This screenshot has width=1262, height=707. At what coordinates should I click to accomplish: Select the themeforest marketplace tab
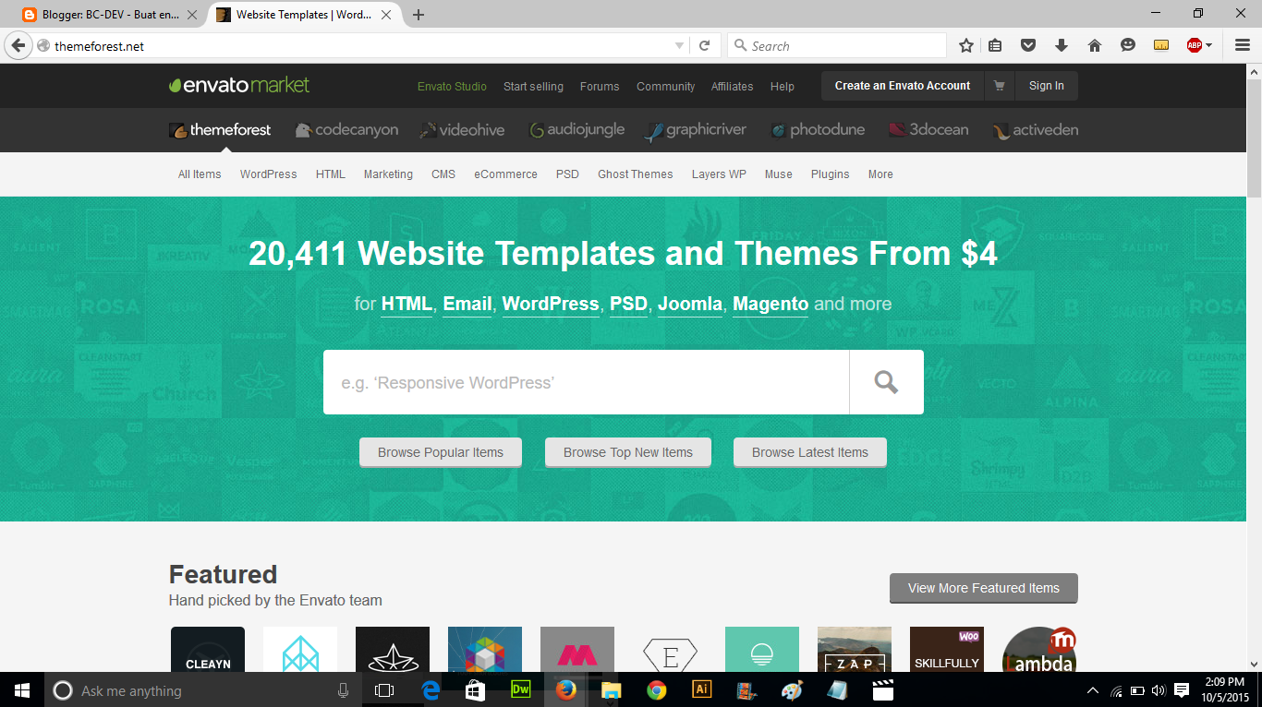tap(220, 130)
